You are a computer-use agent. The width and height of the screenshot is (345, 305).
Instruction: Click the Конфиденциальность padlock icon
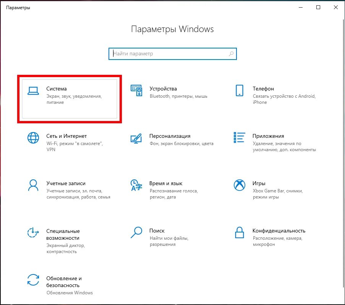(240, 232)
